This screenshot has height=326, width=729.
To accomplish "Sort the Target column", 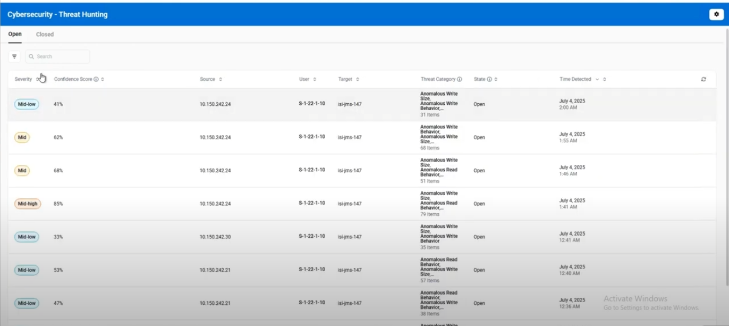I will 358,79.
